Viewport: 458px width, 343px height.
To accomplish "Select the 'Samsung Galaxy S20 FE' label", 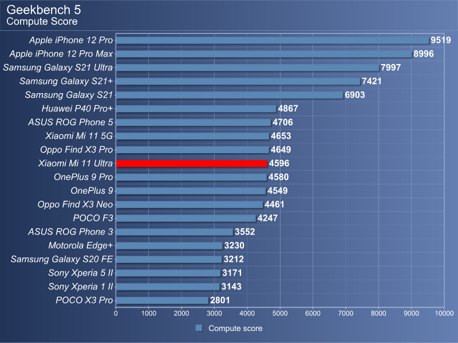I will pyautogui.click(x=62, y=260).
